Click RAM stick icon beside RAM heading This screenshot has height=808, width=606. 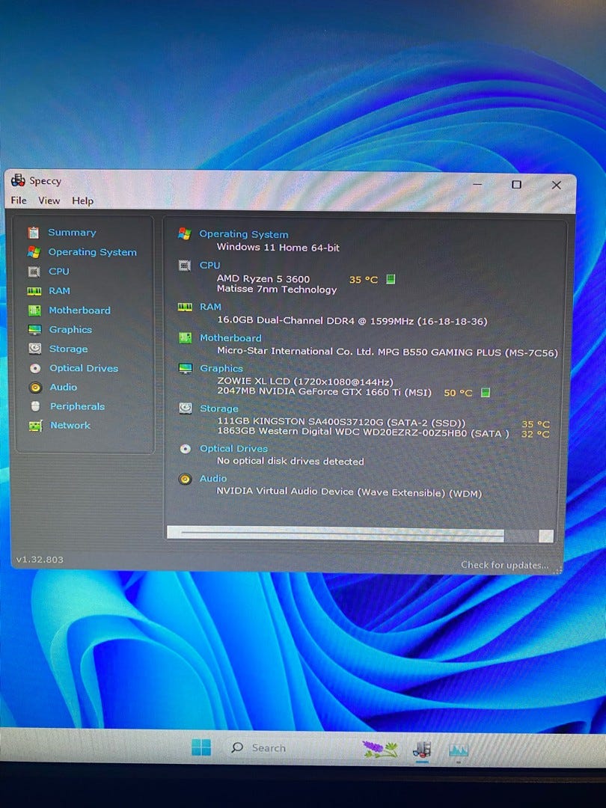point(185,307)
